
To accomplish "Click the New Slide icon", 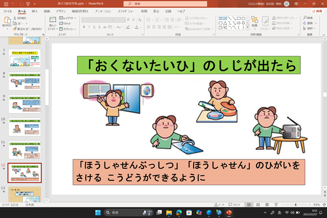I will (52, 20).
